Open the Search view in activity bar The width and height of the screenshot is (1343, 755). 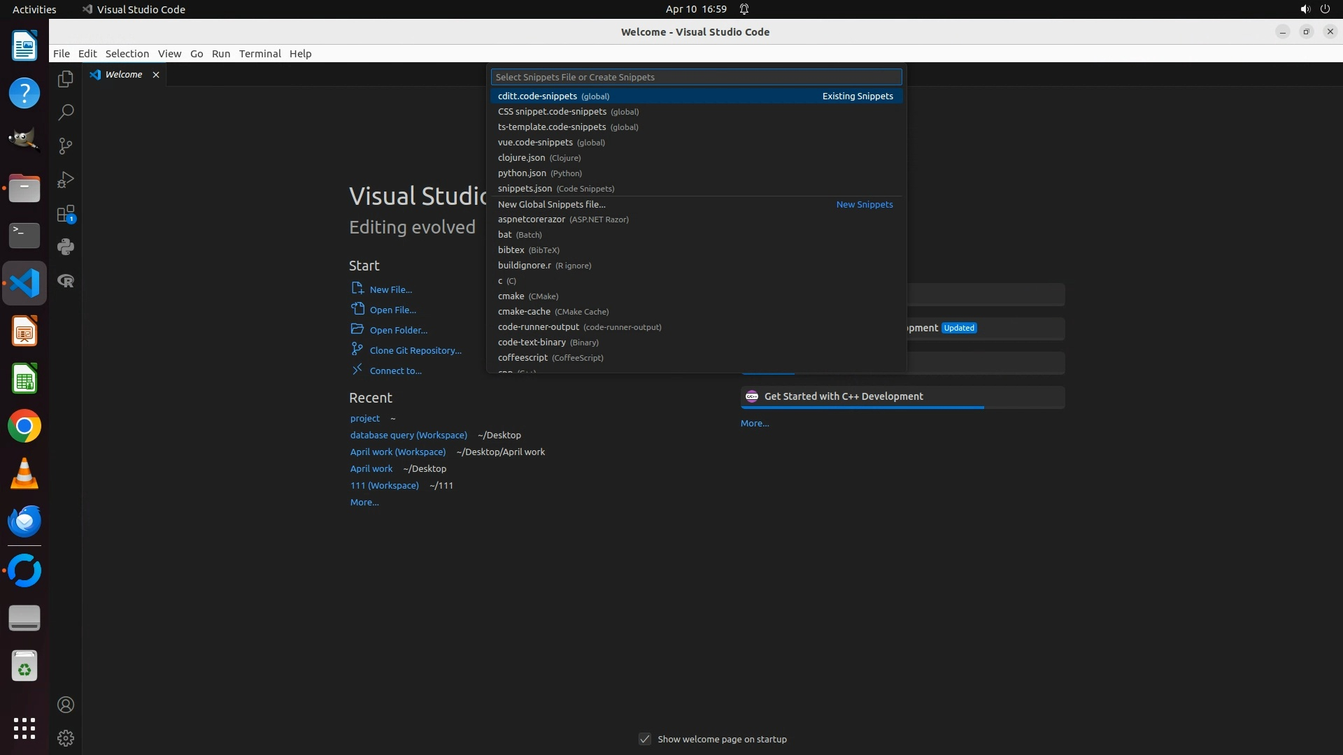click(66, 113)
